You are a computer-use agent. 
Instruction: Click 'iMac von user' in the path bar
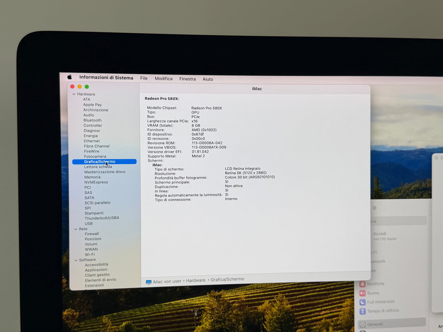click(x=167, y=281)
